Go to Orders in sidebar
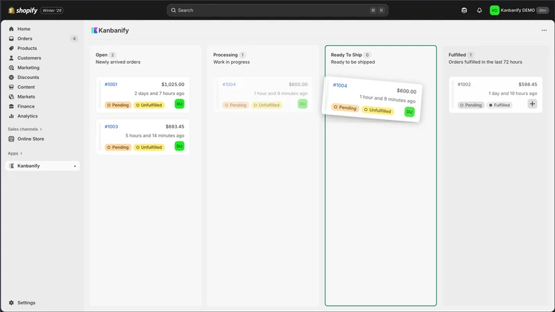 [25, 39]
